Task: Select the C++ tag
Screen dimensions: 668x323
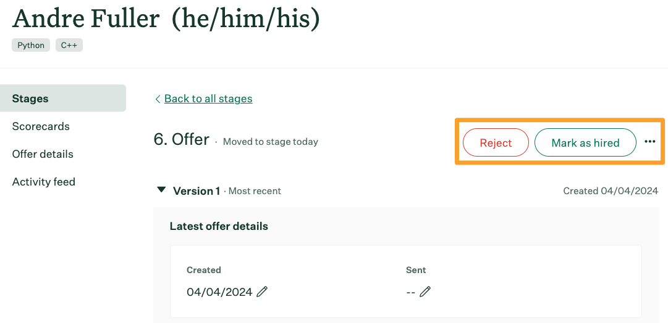Action: pos(69,45)
